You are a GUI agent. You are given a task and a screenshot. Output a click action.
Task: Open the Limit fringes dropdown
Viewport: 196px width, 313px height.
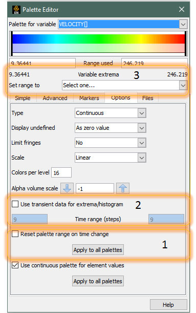(142, 143)
